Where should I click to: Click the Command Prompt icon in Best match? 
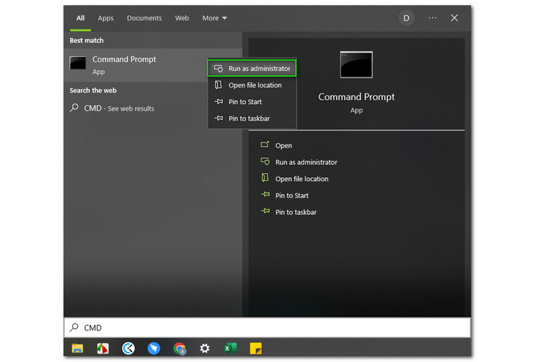click(78, 63)
